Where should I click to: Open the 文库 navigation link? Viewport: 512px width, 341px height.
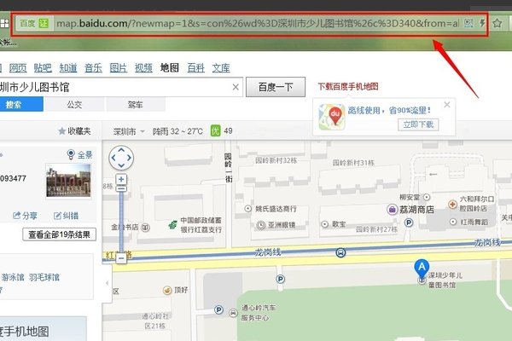coord(221,68)
